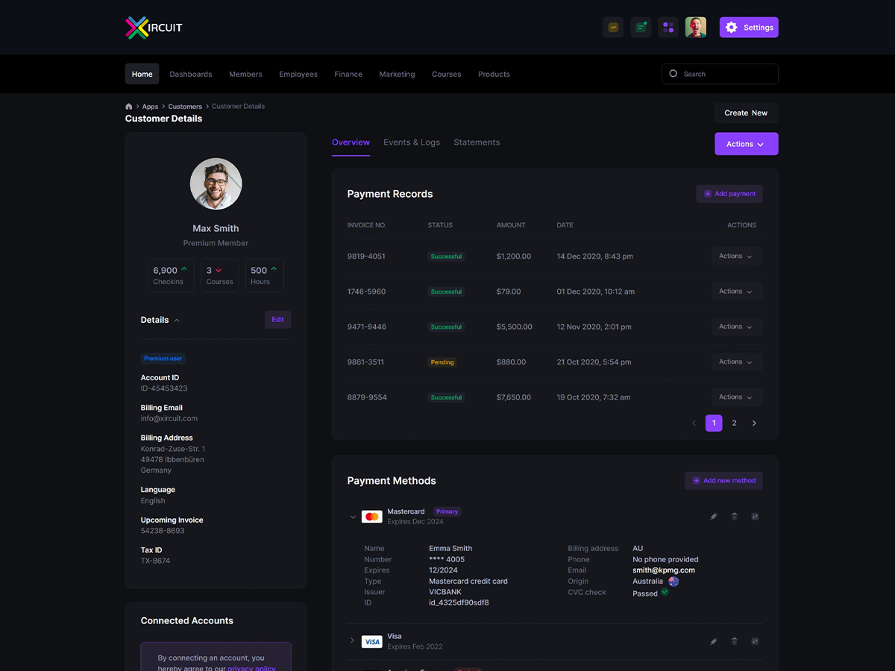Click the Visa card logo
895x671 pixels.
[x=372, y=641]
